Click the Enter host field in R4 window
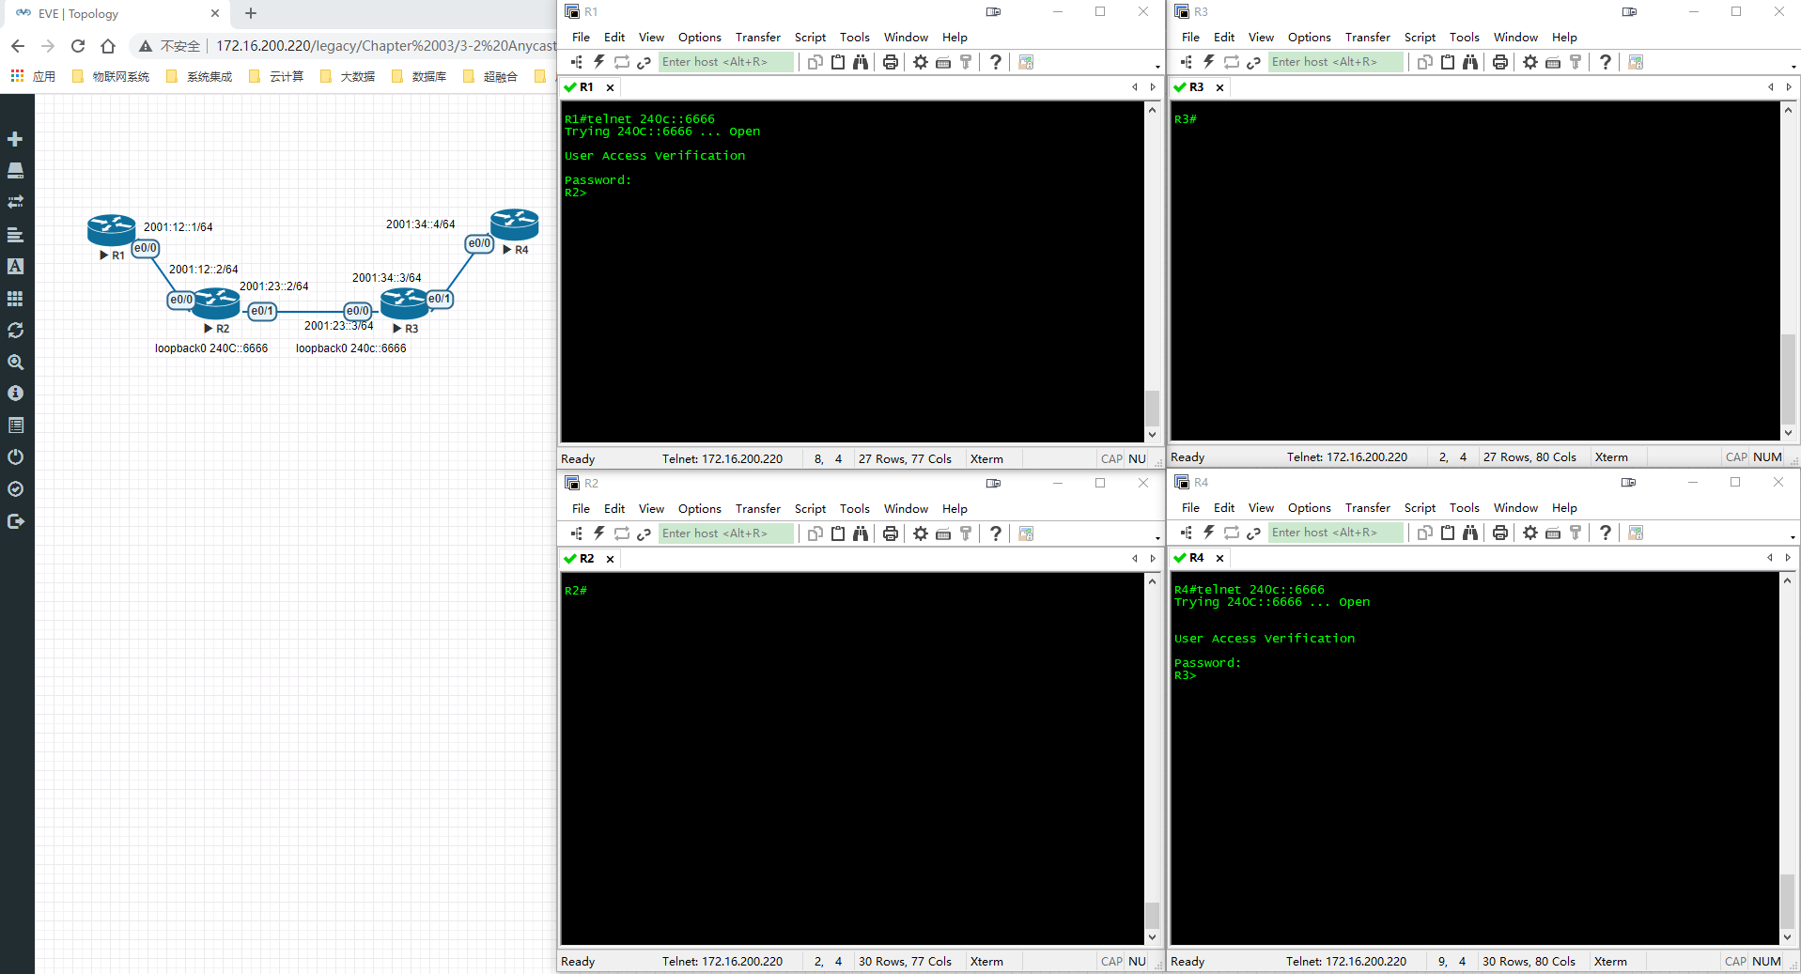The image size is (1801, 974). coord(1336,533)
